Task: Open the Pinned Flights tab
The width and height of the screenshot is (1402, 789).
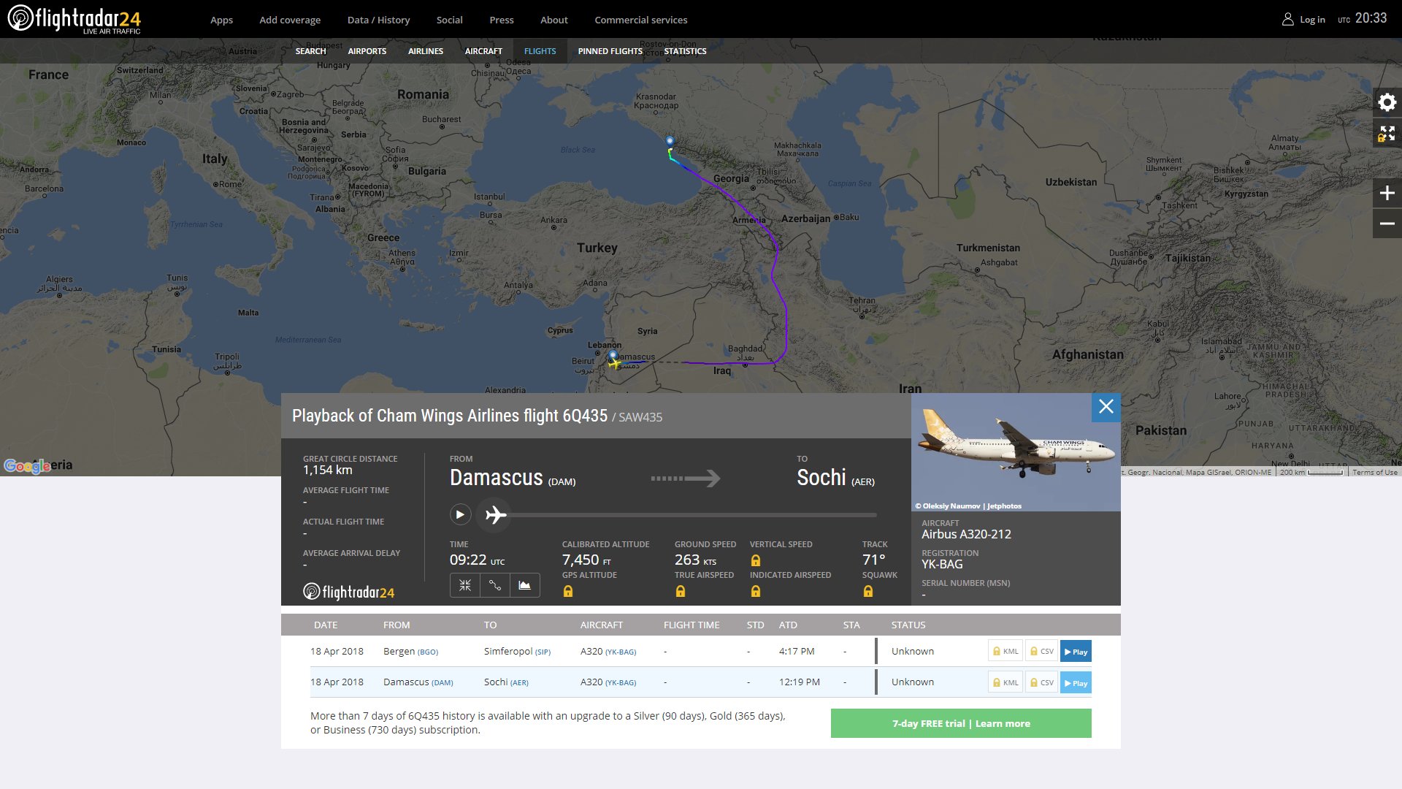Action: click(x=610, y=51)
